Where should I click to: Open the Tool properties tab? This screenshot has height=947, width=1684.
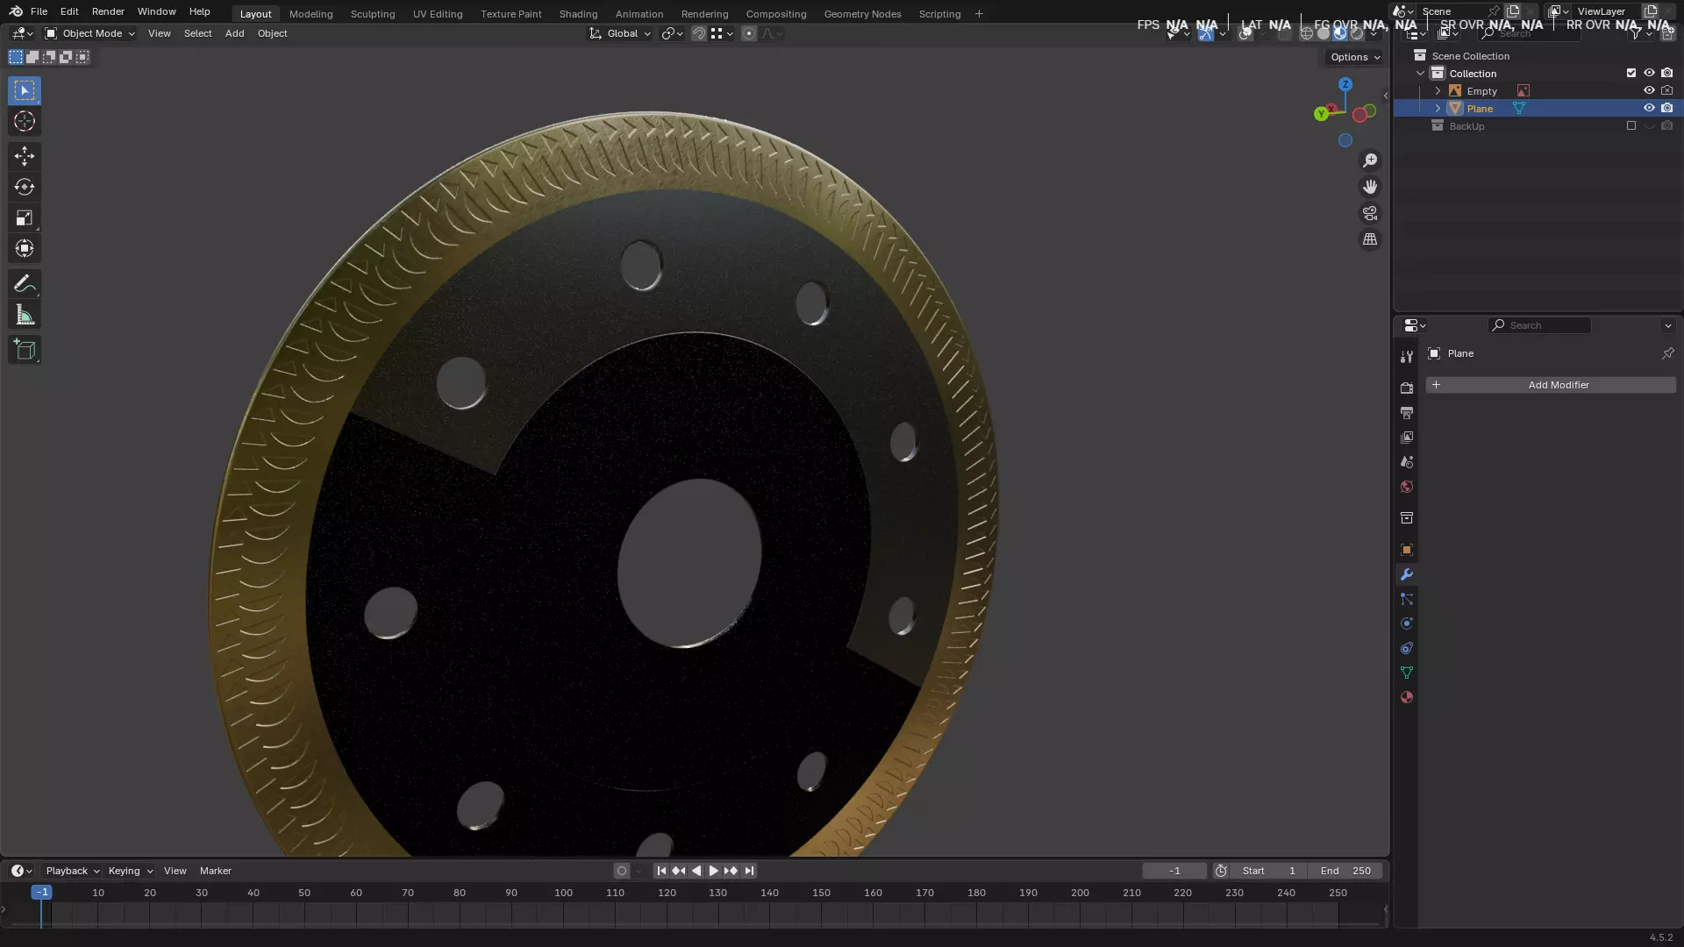1407,357
